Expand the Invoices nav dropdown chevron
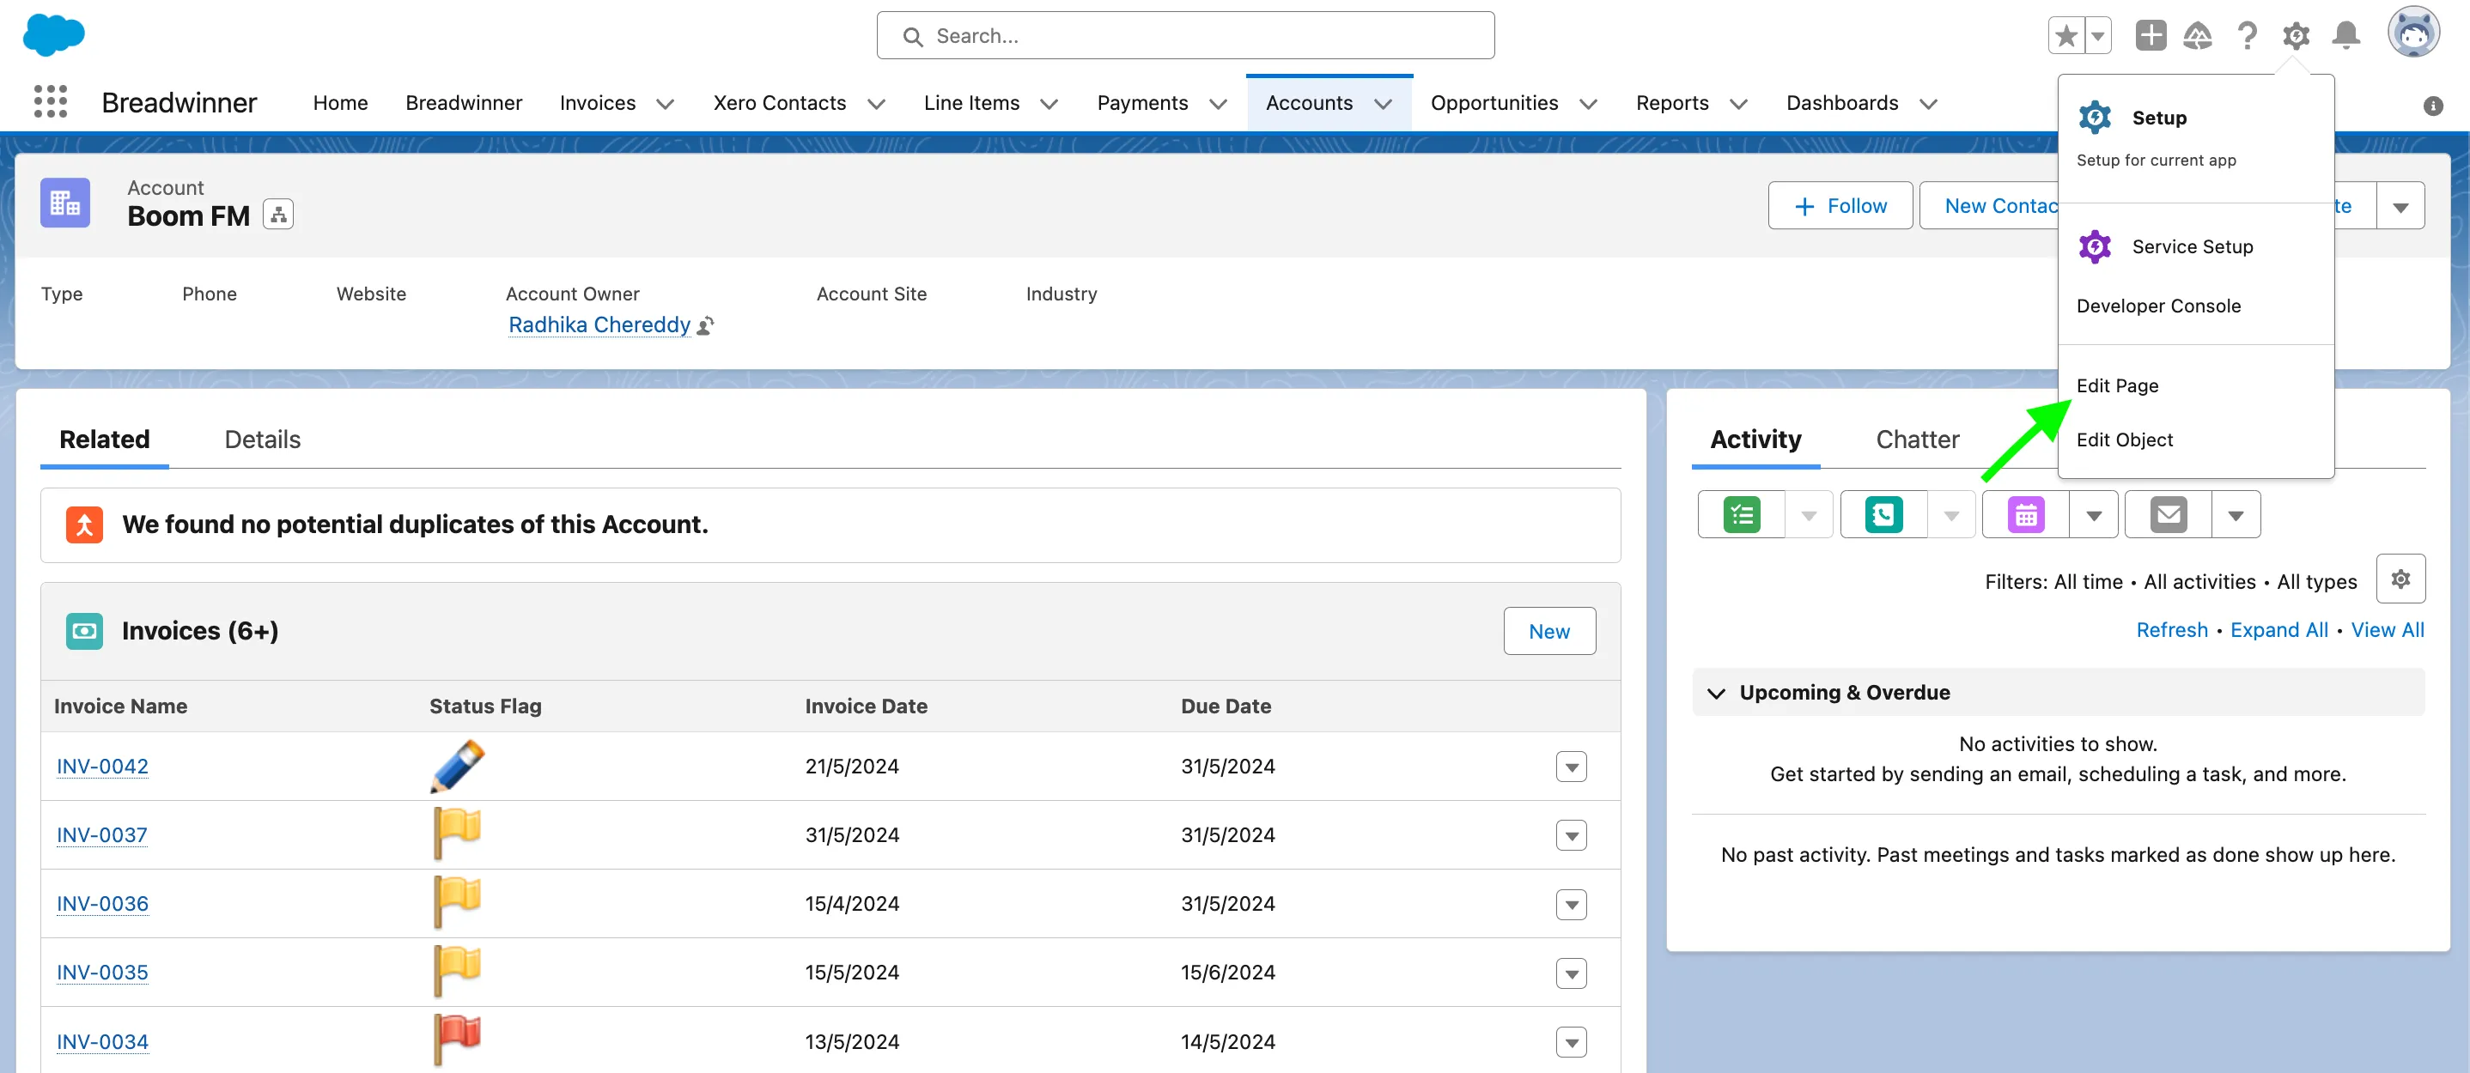 point(665,104)
